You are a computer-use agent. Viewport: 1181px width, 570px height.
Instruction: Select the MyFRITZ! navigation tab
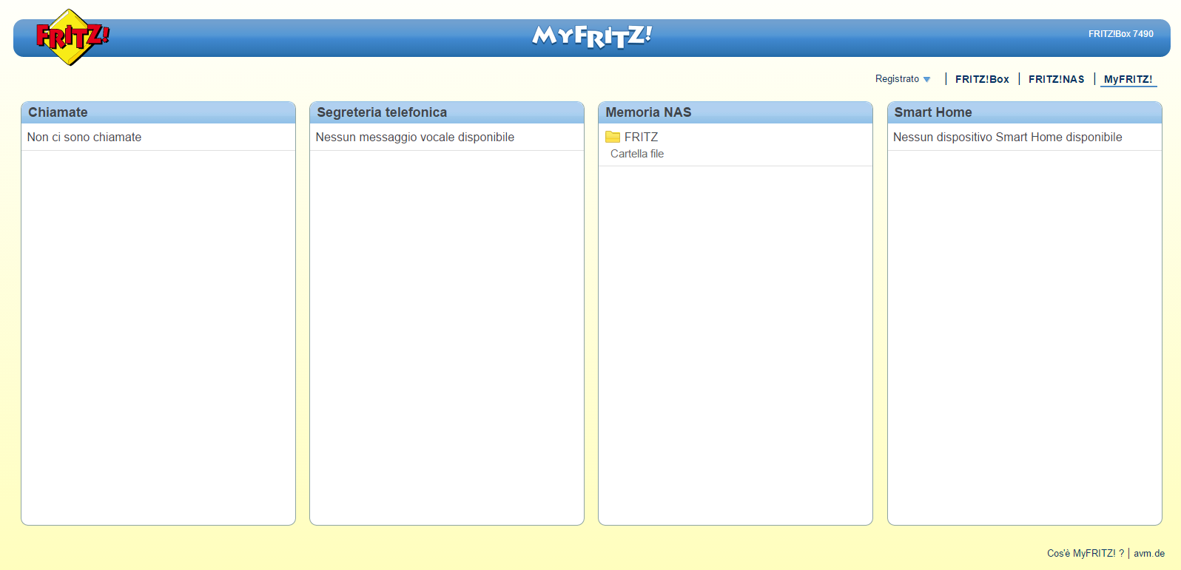tap(1128, 79)
